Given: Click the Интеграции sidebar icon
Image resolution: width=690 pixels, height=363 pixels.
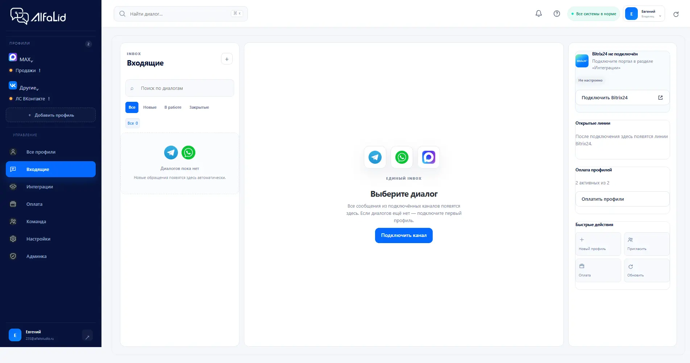Looking at the screenshot, I should pyautogui.click(x=13, y=187).
